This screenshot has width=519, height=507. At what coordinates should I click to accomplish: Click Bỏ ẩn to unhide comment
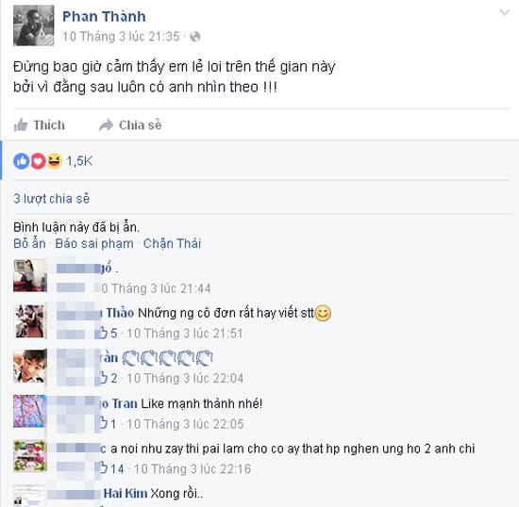pyautogui.click(x=29, y=243)
